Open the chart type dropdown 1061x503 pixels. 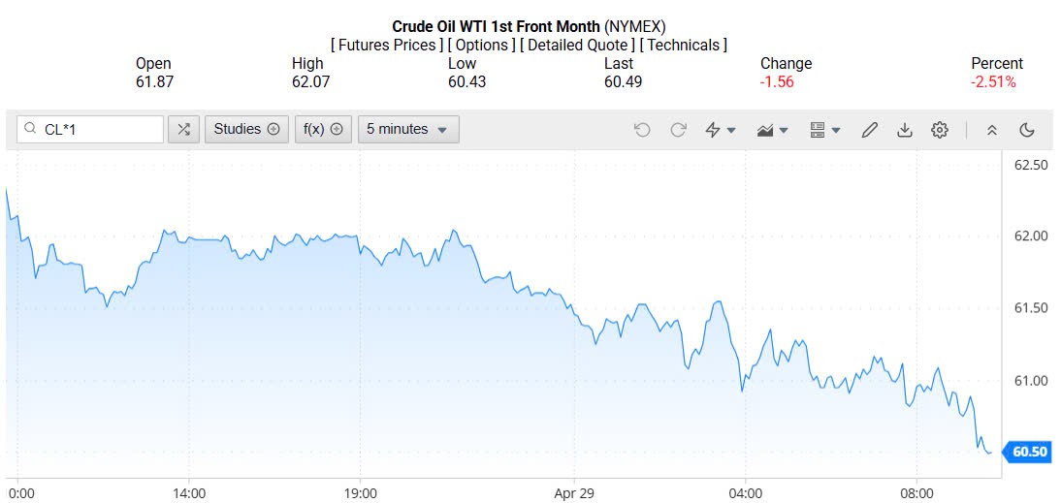pos(772,130)
